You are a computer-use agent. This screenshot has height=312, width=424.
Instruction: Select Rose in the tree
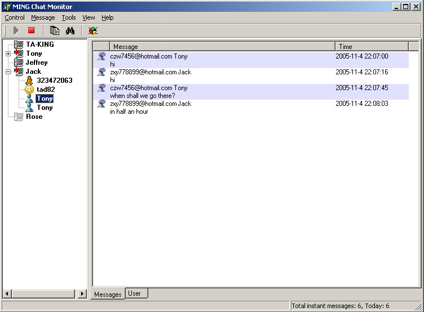pos(34,117)
